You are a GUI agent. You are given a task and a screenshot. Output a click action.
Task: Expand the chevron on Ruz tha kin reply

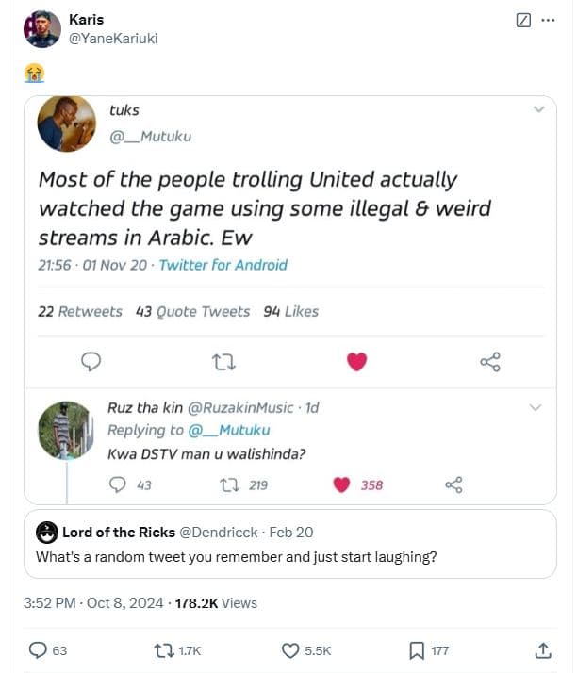pos(536,407)
